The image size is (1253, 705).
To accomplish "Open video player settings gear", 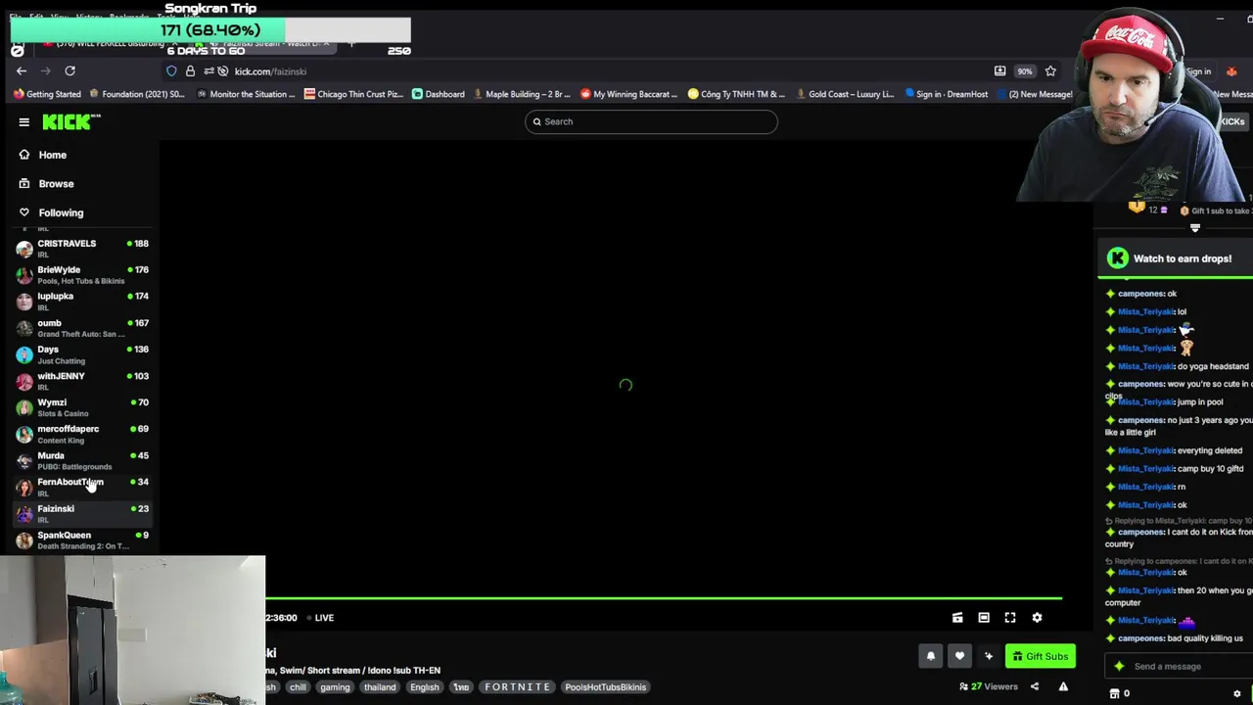I will click(x=1037, y=618).
